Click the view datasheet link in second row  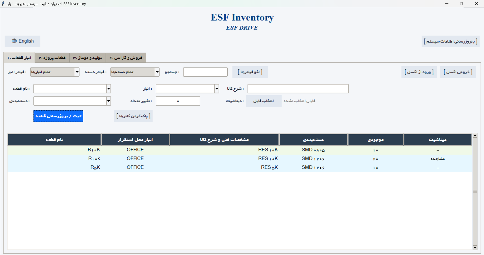coord(438,159)
